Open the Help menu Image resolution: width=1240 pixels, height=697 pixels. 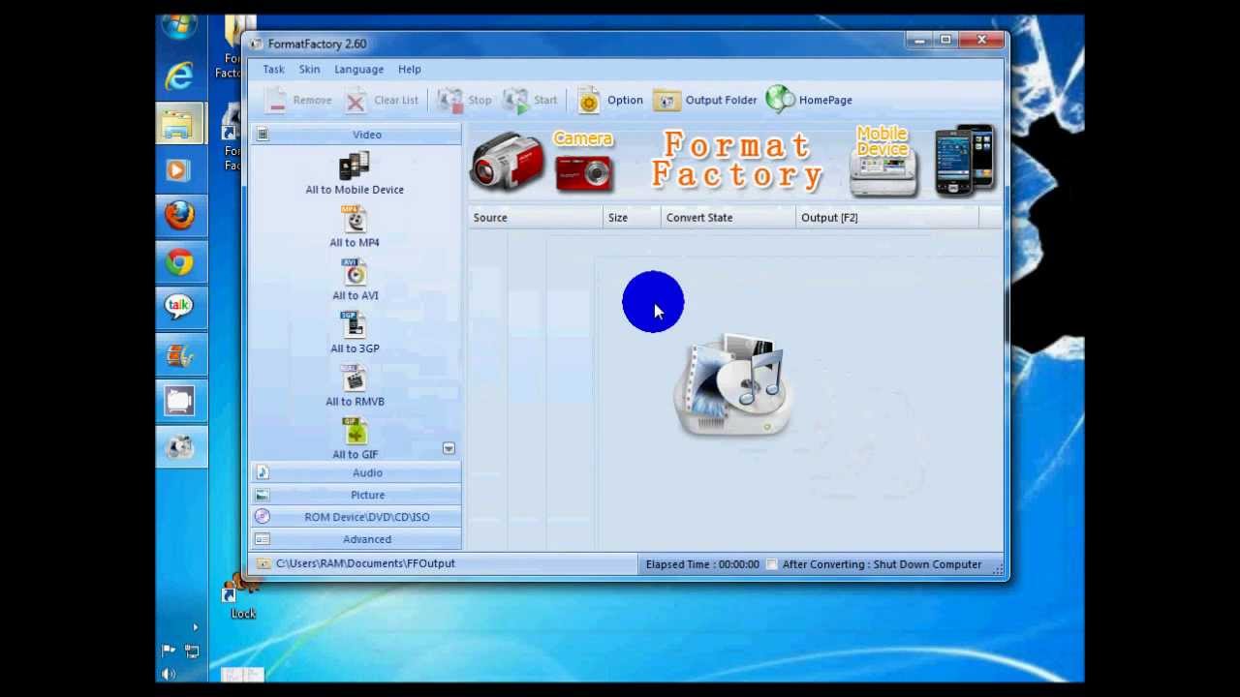[409, 70]
